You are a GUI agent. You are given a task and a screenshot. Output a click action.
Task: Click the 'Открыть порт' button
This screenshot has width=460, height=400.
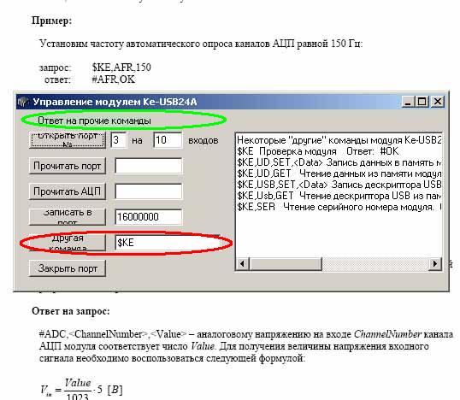[68, 140]
